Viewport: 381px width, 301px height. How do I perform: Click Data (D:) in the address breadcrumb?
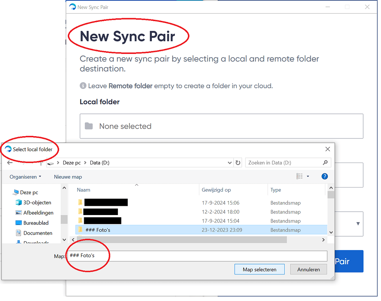click(100, 163)
